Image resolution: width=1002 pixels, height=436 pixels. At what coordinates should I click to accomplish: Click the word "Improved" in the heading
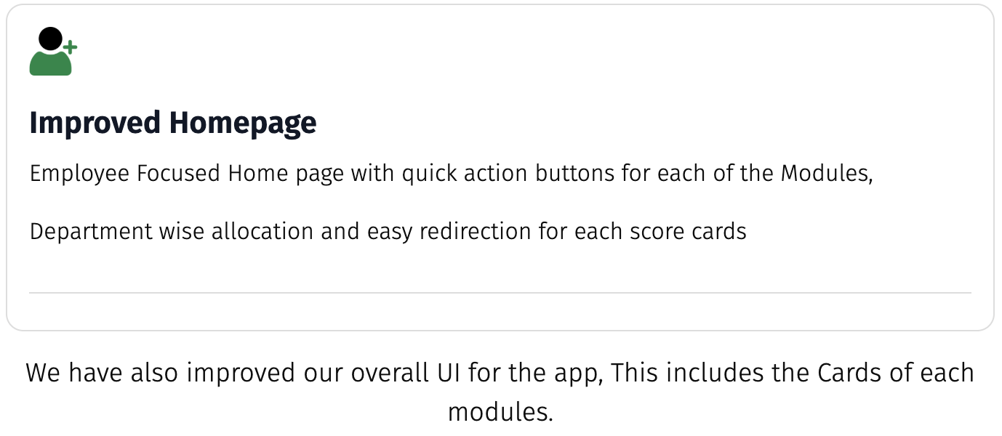(95, 123)
